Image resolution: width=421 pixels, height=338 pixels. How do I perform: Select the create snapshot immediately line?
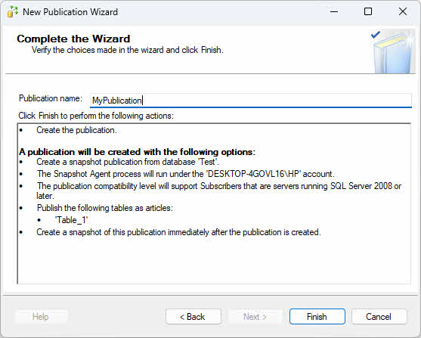tap(178, 232)
